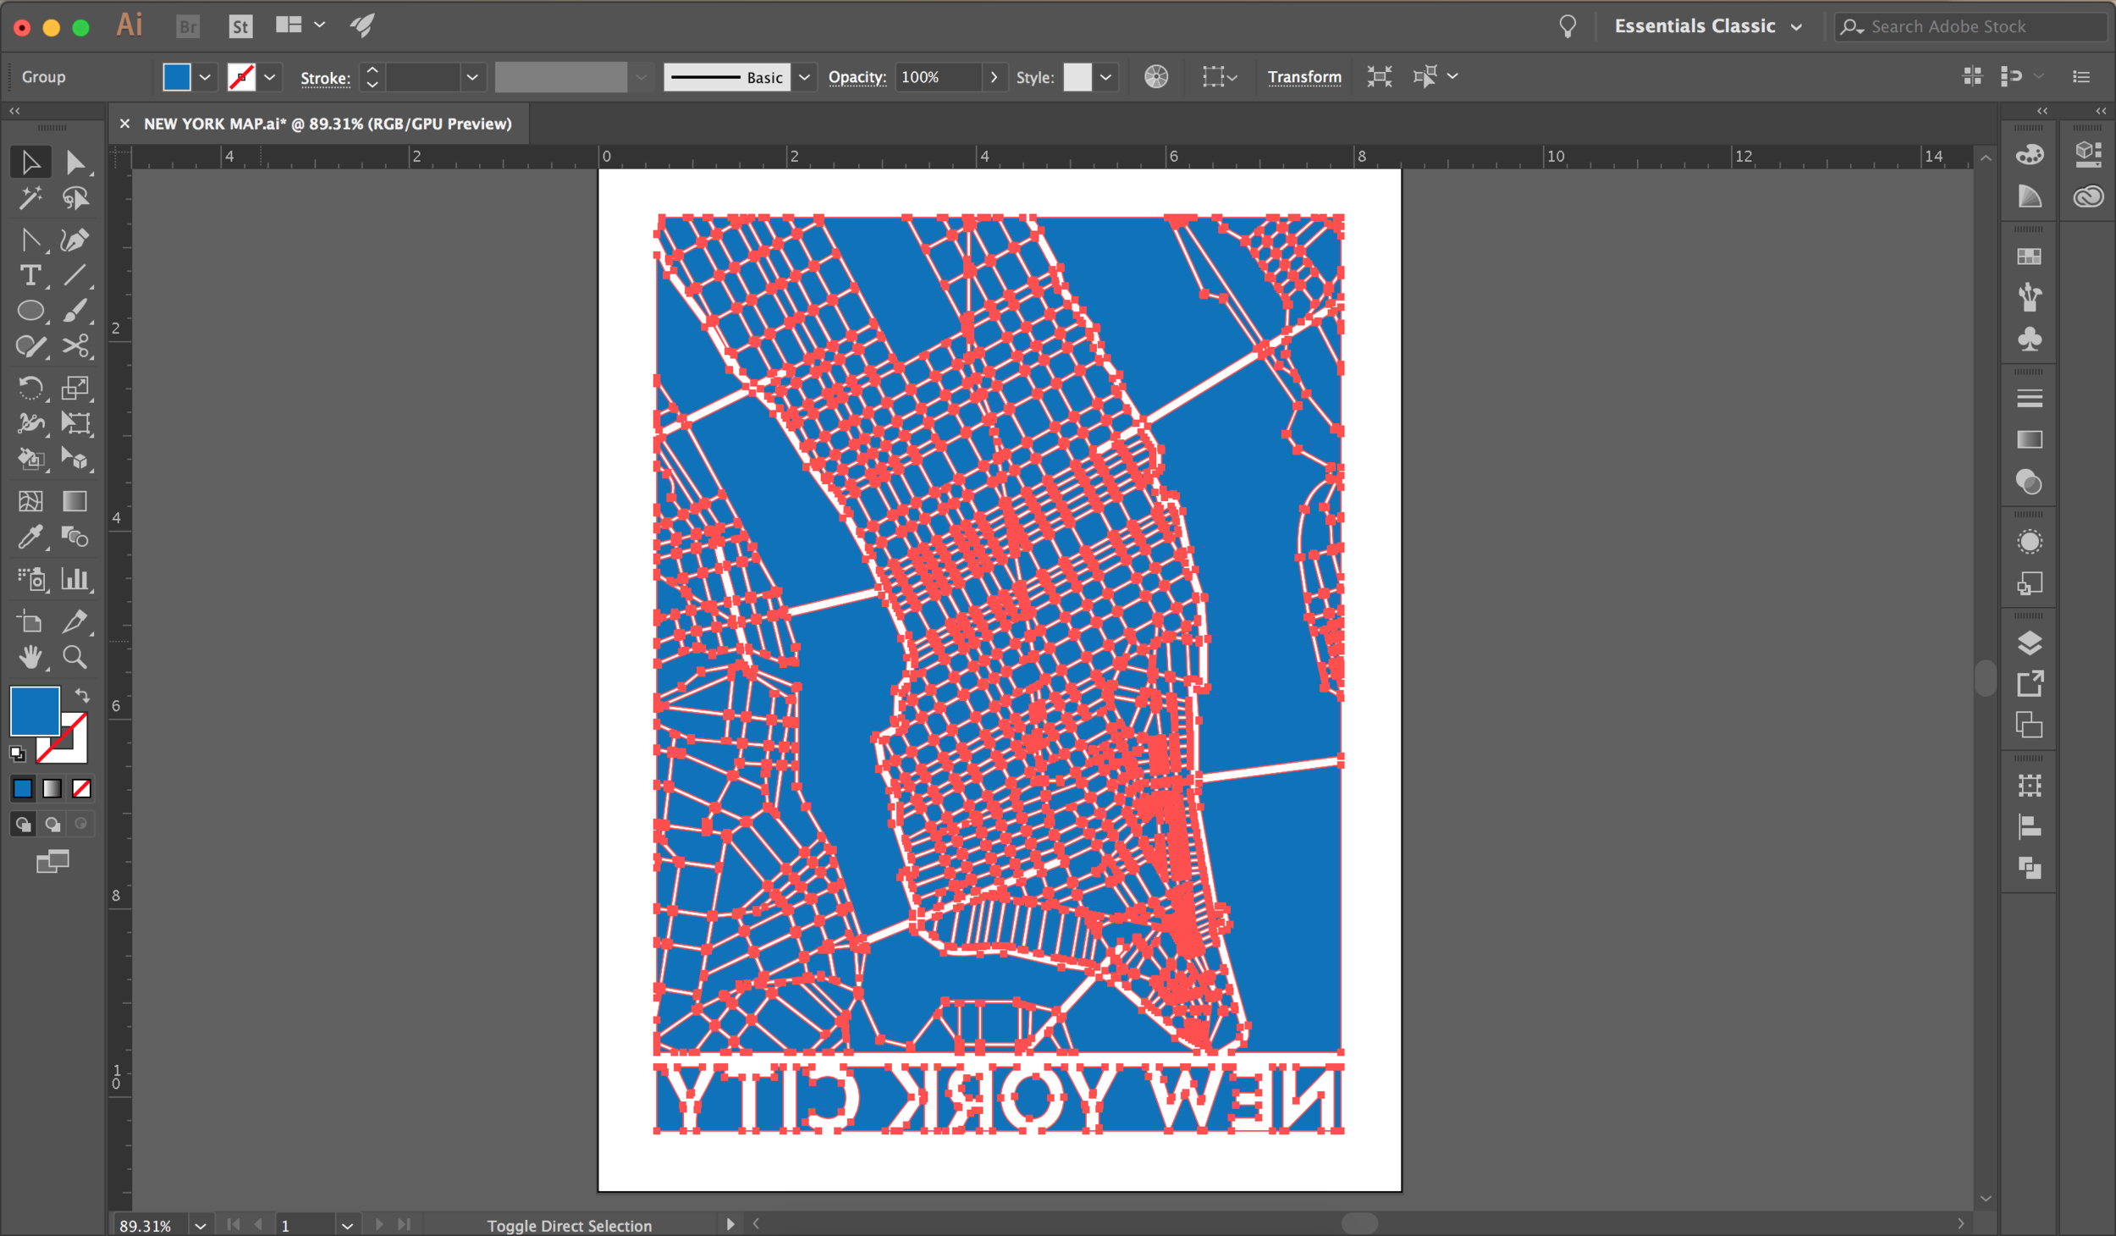The image size is (2116, 1236).
Task: Select the Rotate tool
Action: click(x=30, y=388)
